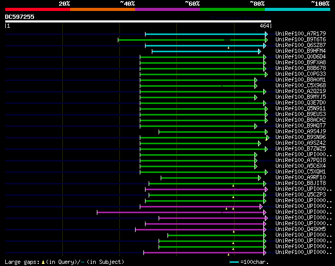Click the orange ~40% legend color segment

103,9
